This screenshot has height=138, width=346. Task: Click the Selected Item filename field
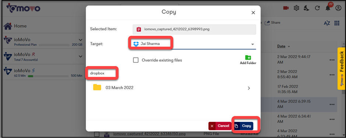pos(194,29)
